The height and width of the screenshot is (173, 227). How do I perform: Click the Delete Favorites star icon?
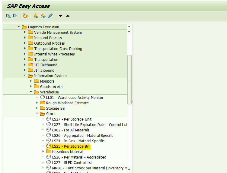point(43,16)
